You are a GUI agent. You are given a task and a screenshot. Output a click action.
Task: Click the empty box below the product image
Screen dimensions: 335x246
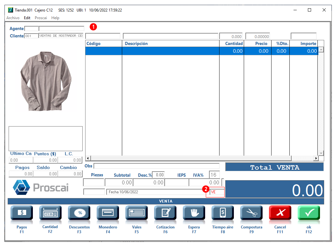(46, 139)
